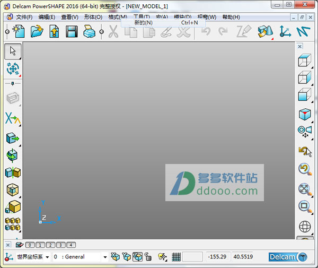Screen dimensions: 318x268
Task: Expand the 世界坐标系 workplane dropdown
Action: pos(48,257)
